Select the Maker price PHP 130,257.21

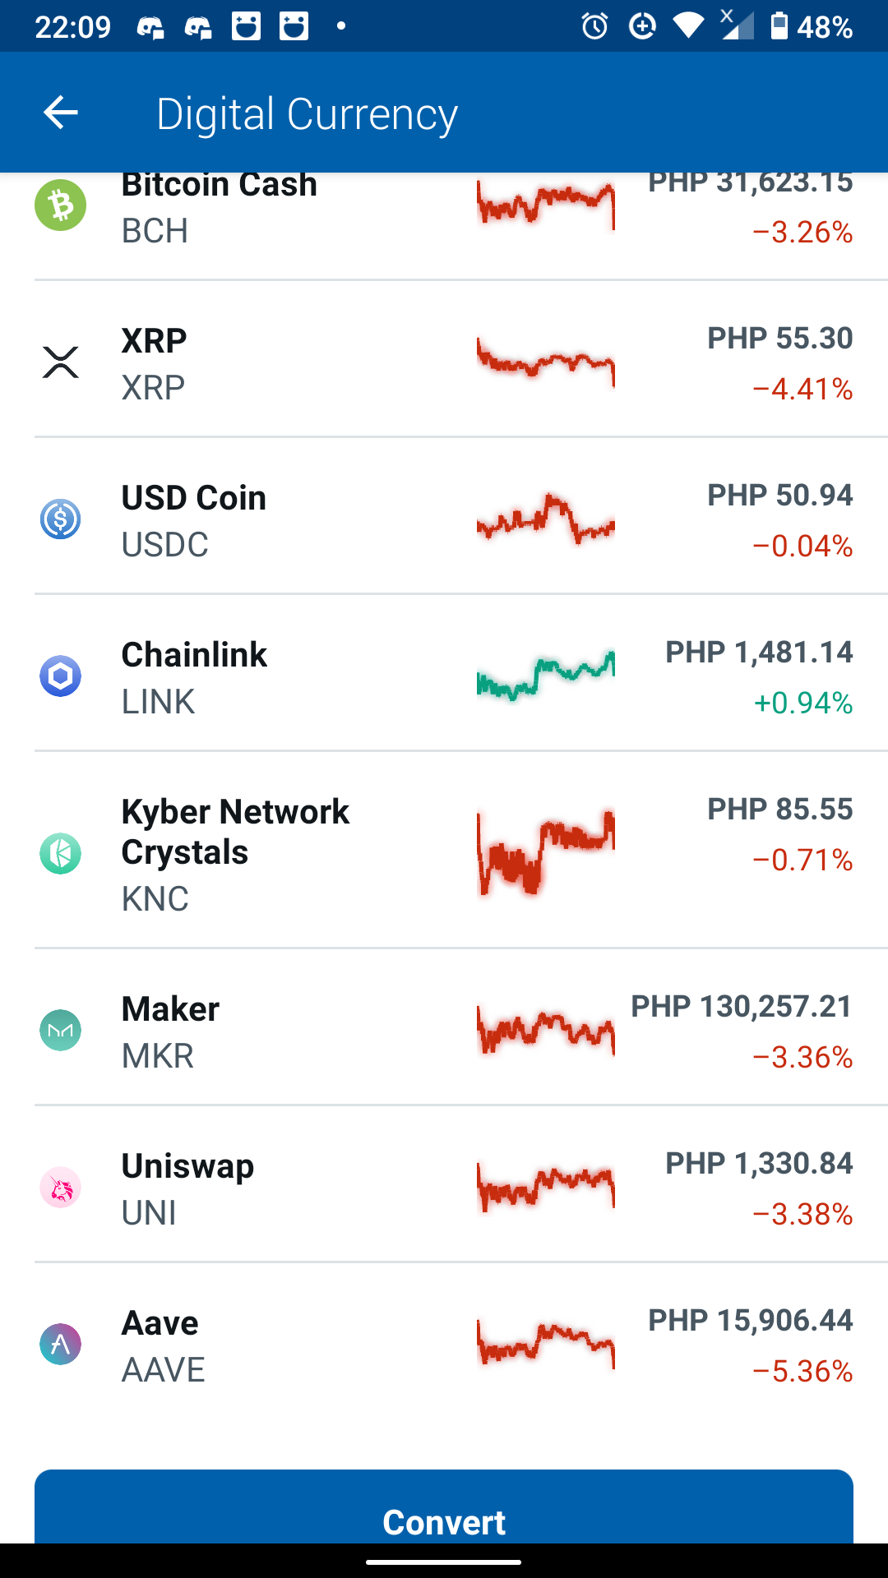coord(742,1007)
